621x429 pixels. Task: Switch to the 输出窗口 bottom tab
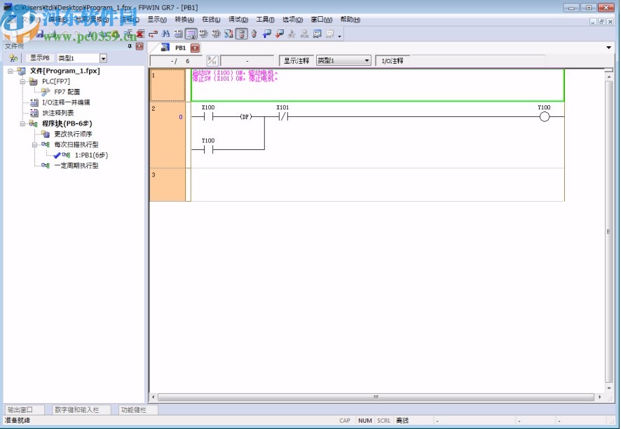coord(21,409)
